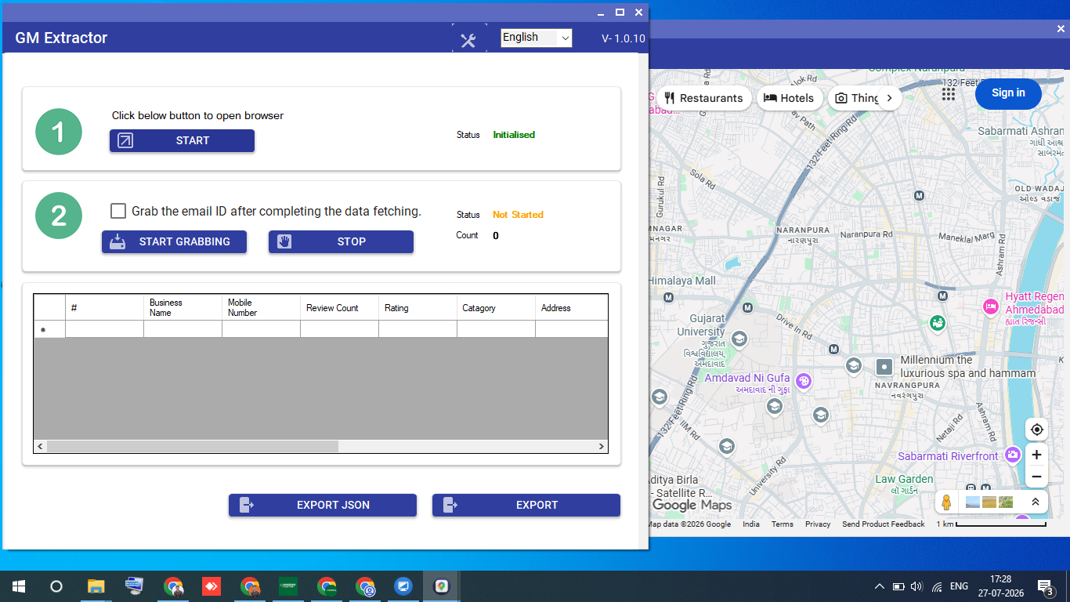This screenshot has height=602, width=1070.
Task: Click the Hyatt Regency hotel pin
Action: pyautogui.click(x=990, y=306)
